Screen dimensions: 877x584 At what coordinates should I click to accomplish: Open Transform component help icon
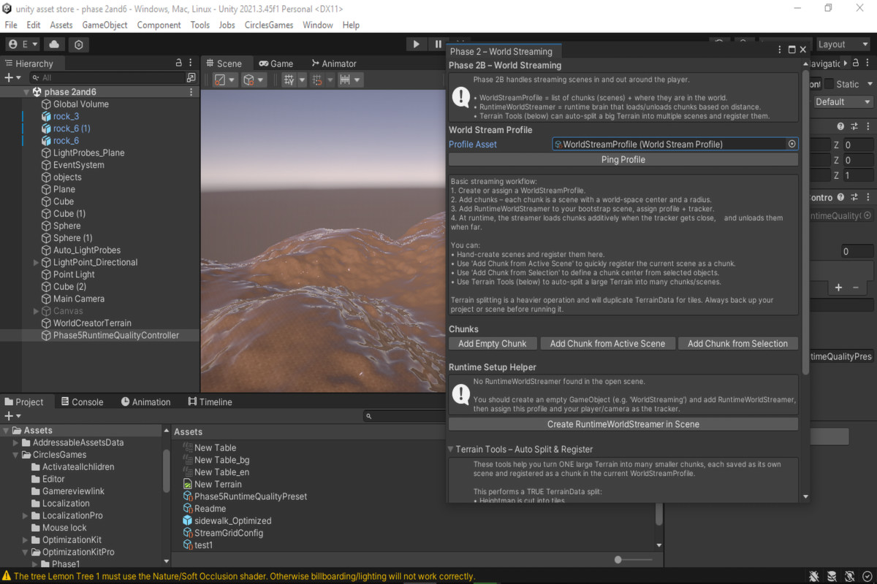click(x=840, y=127)
